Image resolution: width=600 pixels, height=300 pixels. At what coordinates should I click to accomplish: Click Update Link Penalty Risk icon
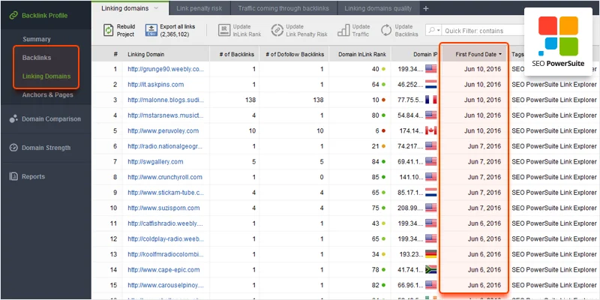pyautogui.click(x=276, y=30)
